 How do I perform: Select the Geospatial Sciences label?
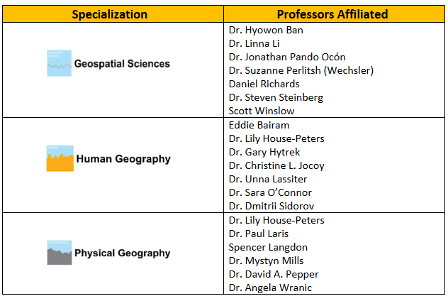point(122,64)
